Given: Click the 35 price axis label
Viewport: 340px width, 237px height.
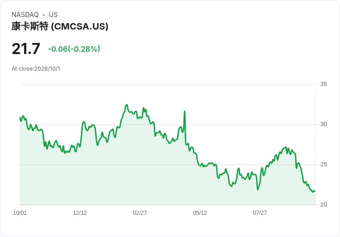Looking at the screenshot, I should (x=323, y=84).
